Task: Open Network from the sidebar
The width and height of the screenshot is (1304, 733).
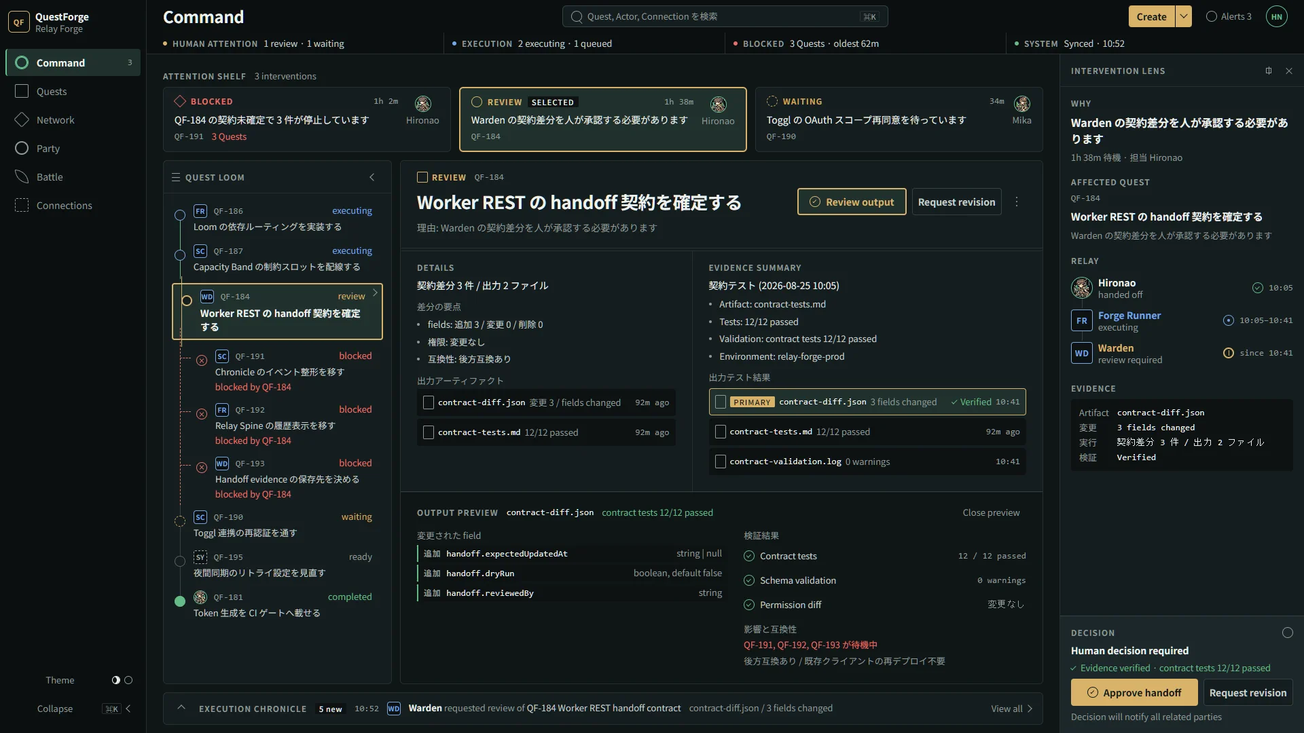Action: tap(73, 119)
